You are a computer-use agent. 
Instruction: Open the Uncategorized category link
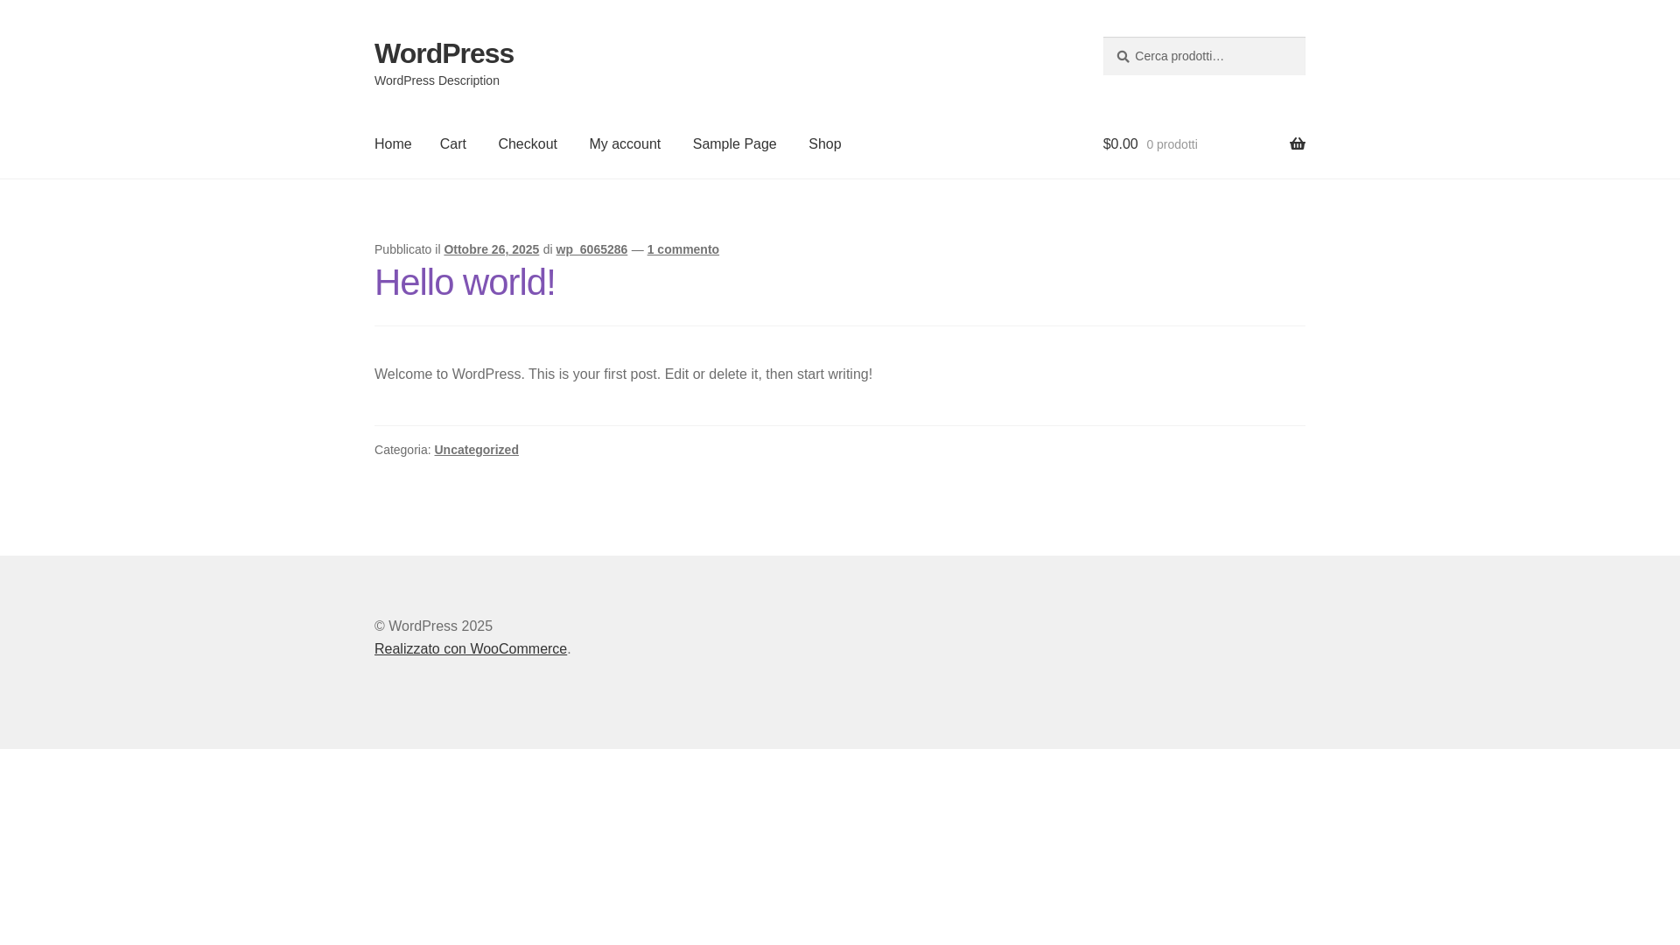476,450
